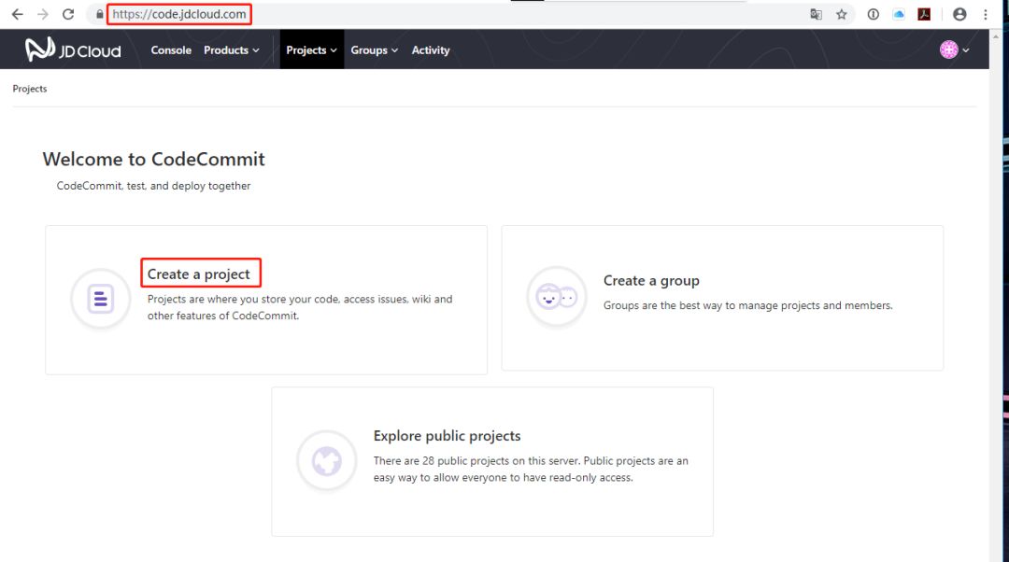Screen dimensions: 1009x562
Task: Click the Create a project document icon
Action: 100,299
